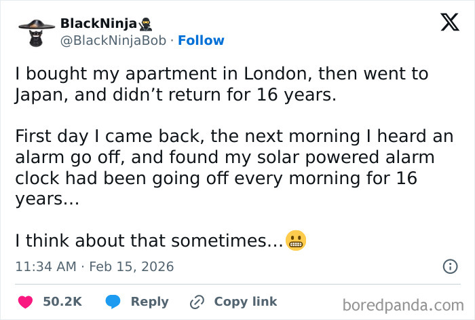Screen dimensions: 475x320
Task: Like the tweet with the heart icon
Action: pos(25,302)
